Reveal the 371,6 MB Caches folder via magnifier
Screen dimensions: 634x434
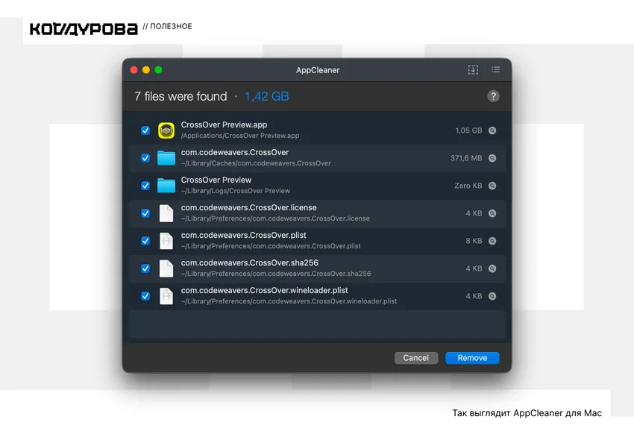pos(492,158)
